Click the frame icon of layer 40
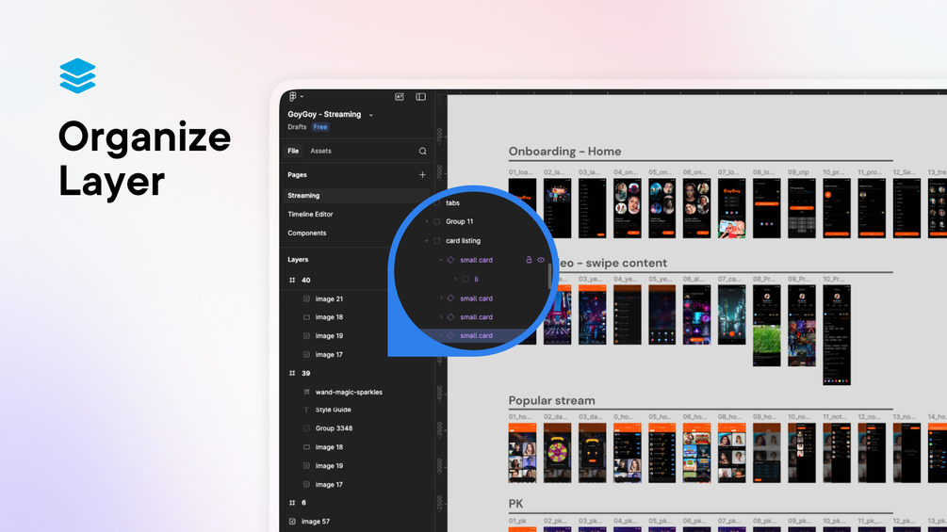The width and height of the screenshot is (947, 532). point(292,280)
